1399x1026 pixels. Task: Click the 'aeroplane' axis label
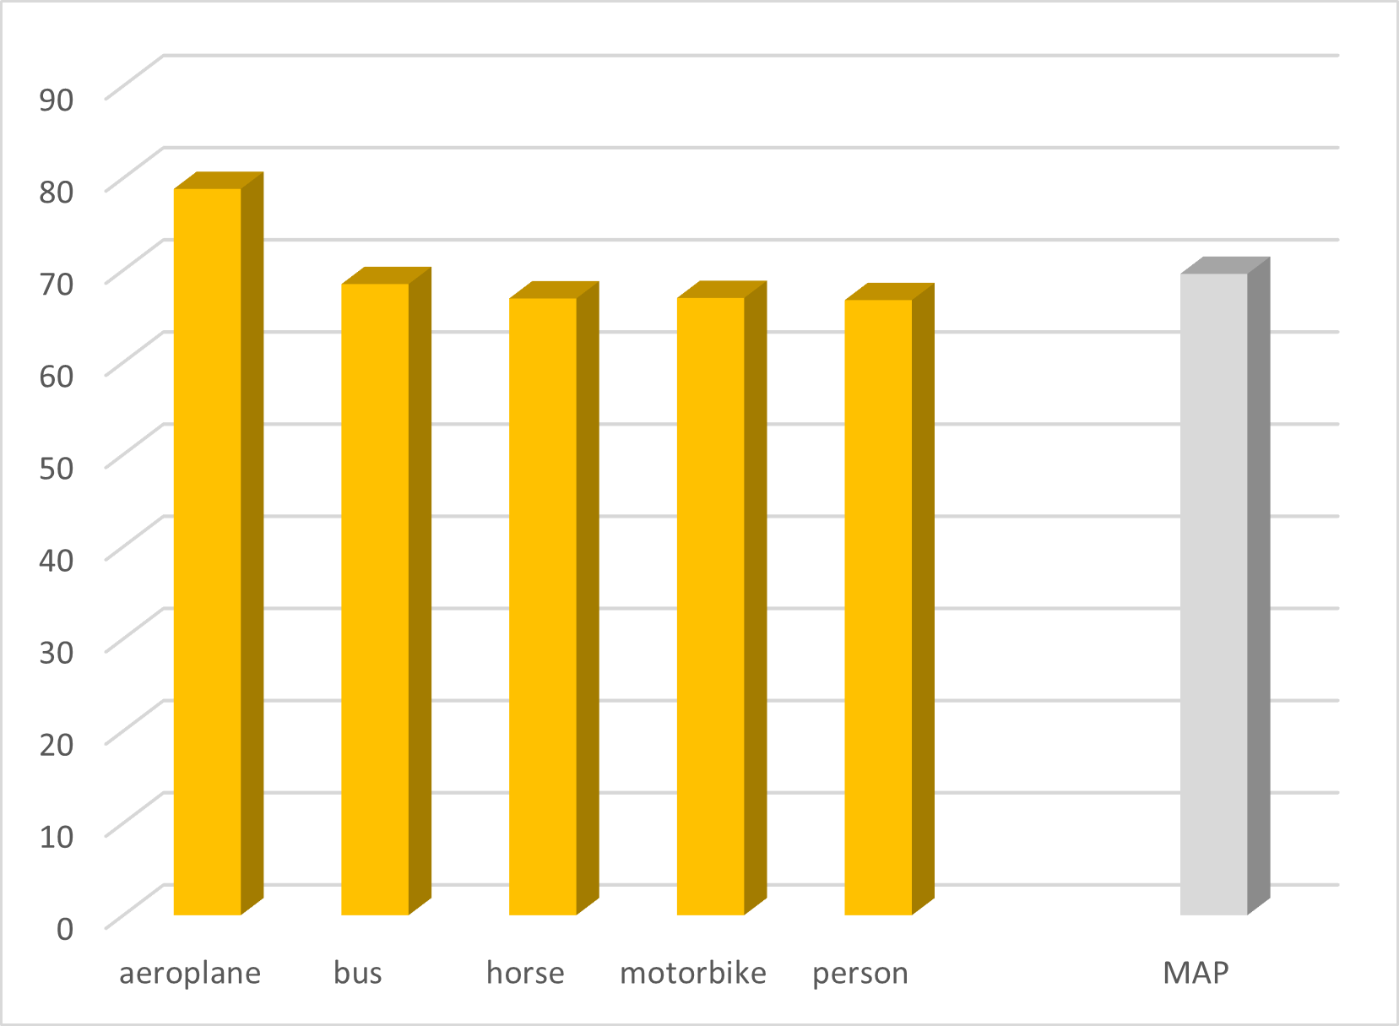tap(190, 973)
